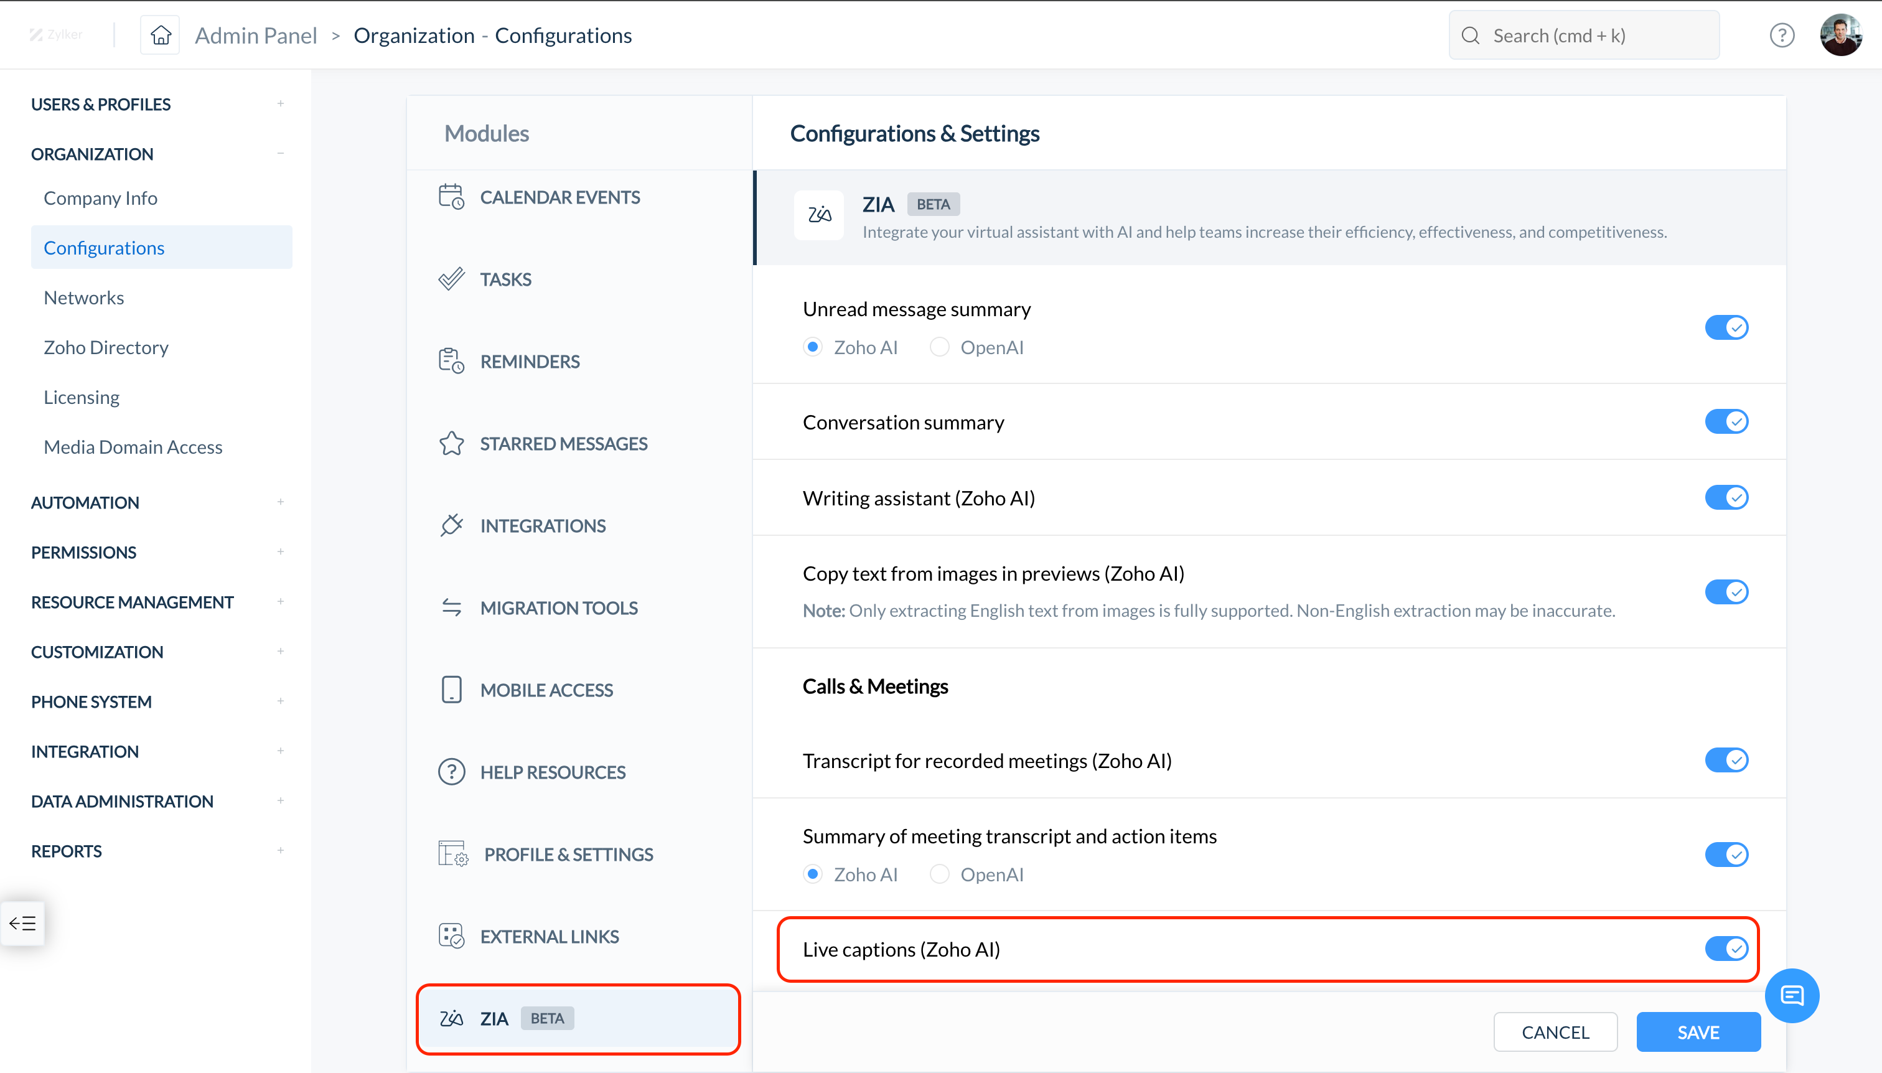This screenshot has height=1073, width=1882.
Task: Click the Profile & Settings icon
Action: pos(452,854)
